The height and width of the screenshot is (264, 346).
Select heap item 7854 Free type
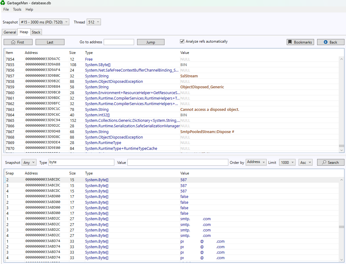[x=89, y=59]
